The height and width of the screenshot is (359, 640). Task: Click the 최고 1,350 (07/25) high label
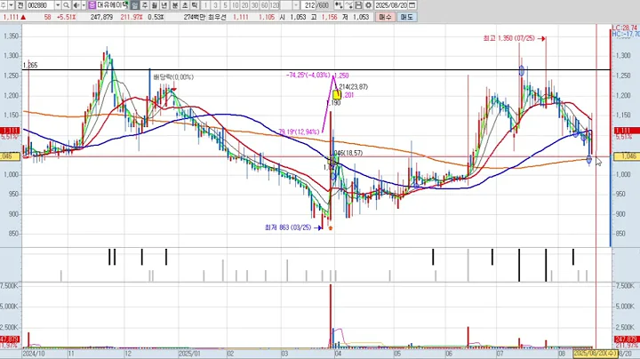coord(508,38)
